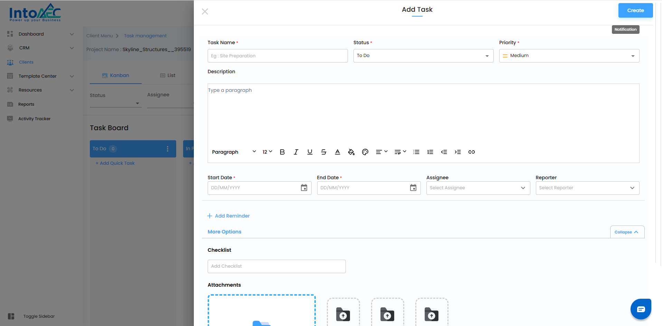Switch to the Kanban tab
This screenshot has height=326, width=662.
pos(116,75)
